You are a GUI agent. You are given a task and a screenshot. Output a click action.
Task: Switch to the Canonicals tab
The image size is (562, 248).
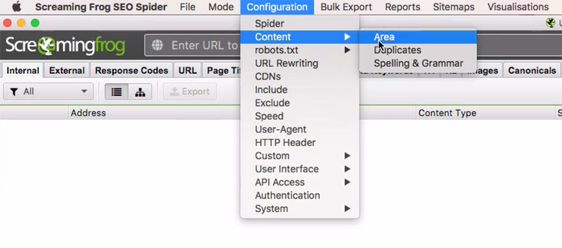tap(532, 71)
